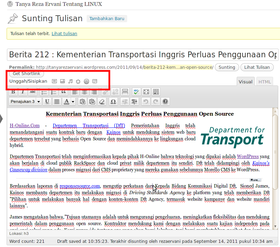The width and height of the screenshot is (280, 247).
Task: Open the Penajukan 3 format dropdown
Action: click(x=25, y=101)
